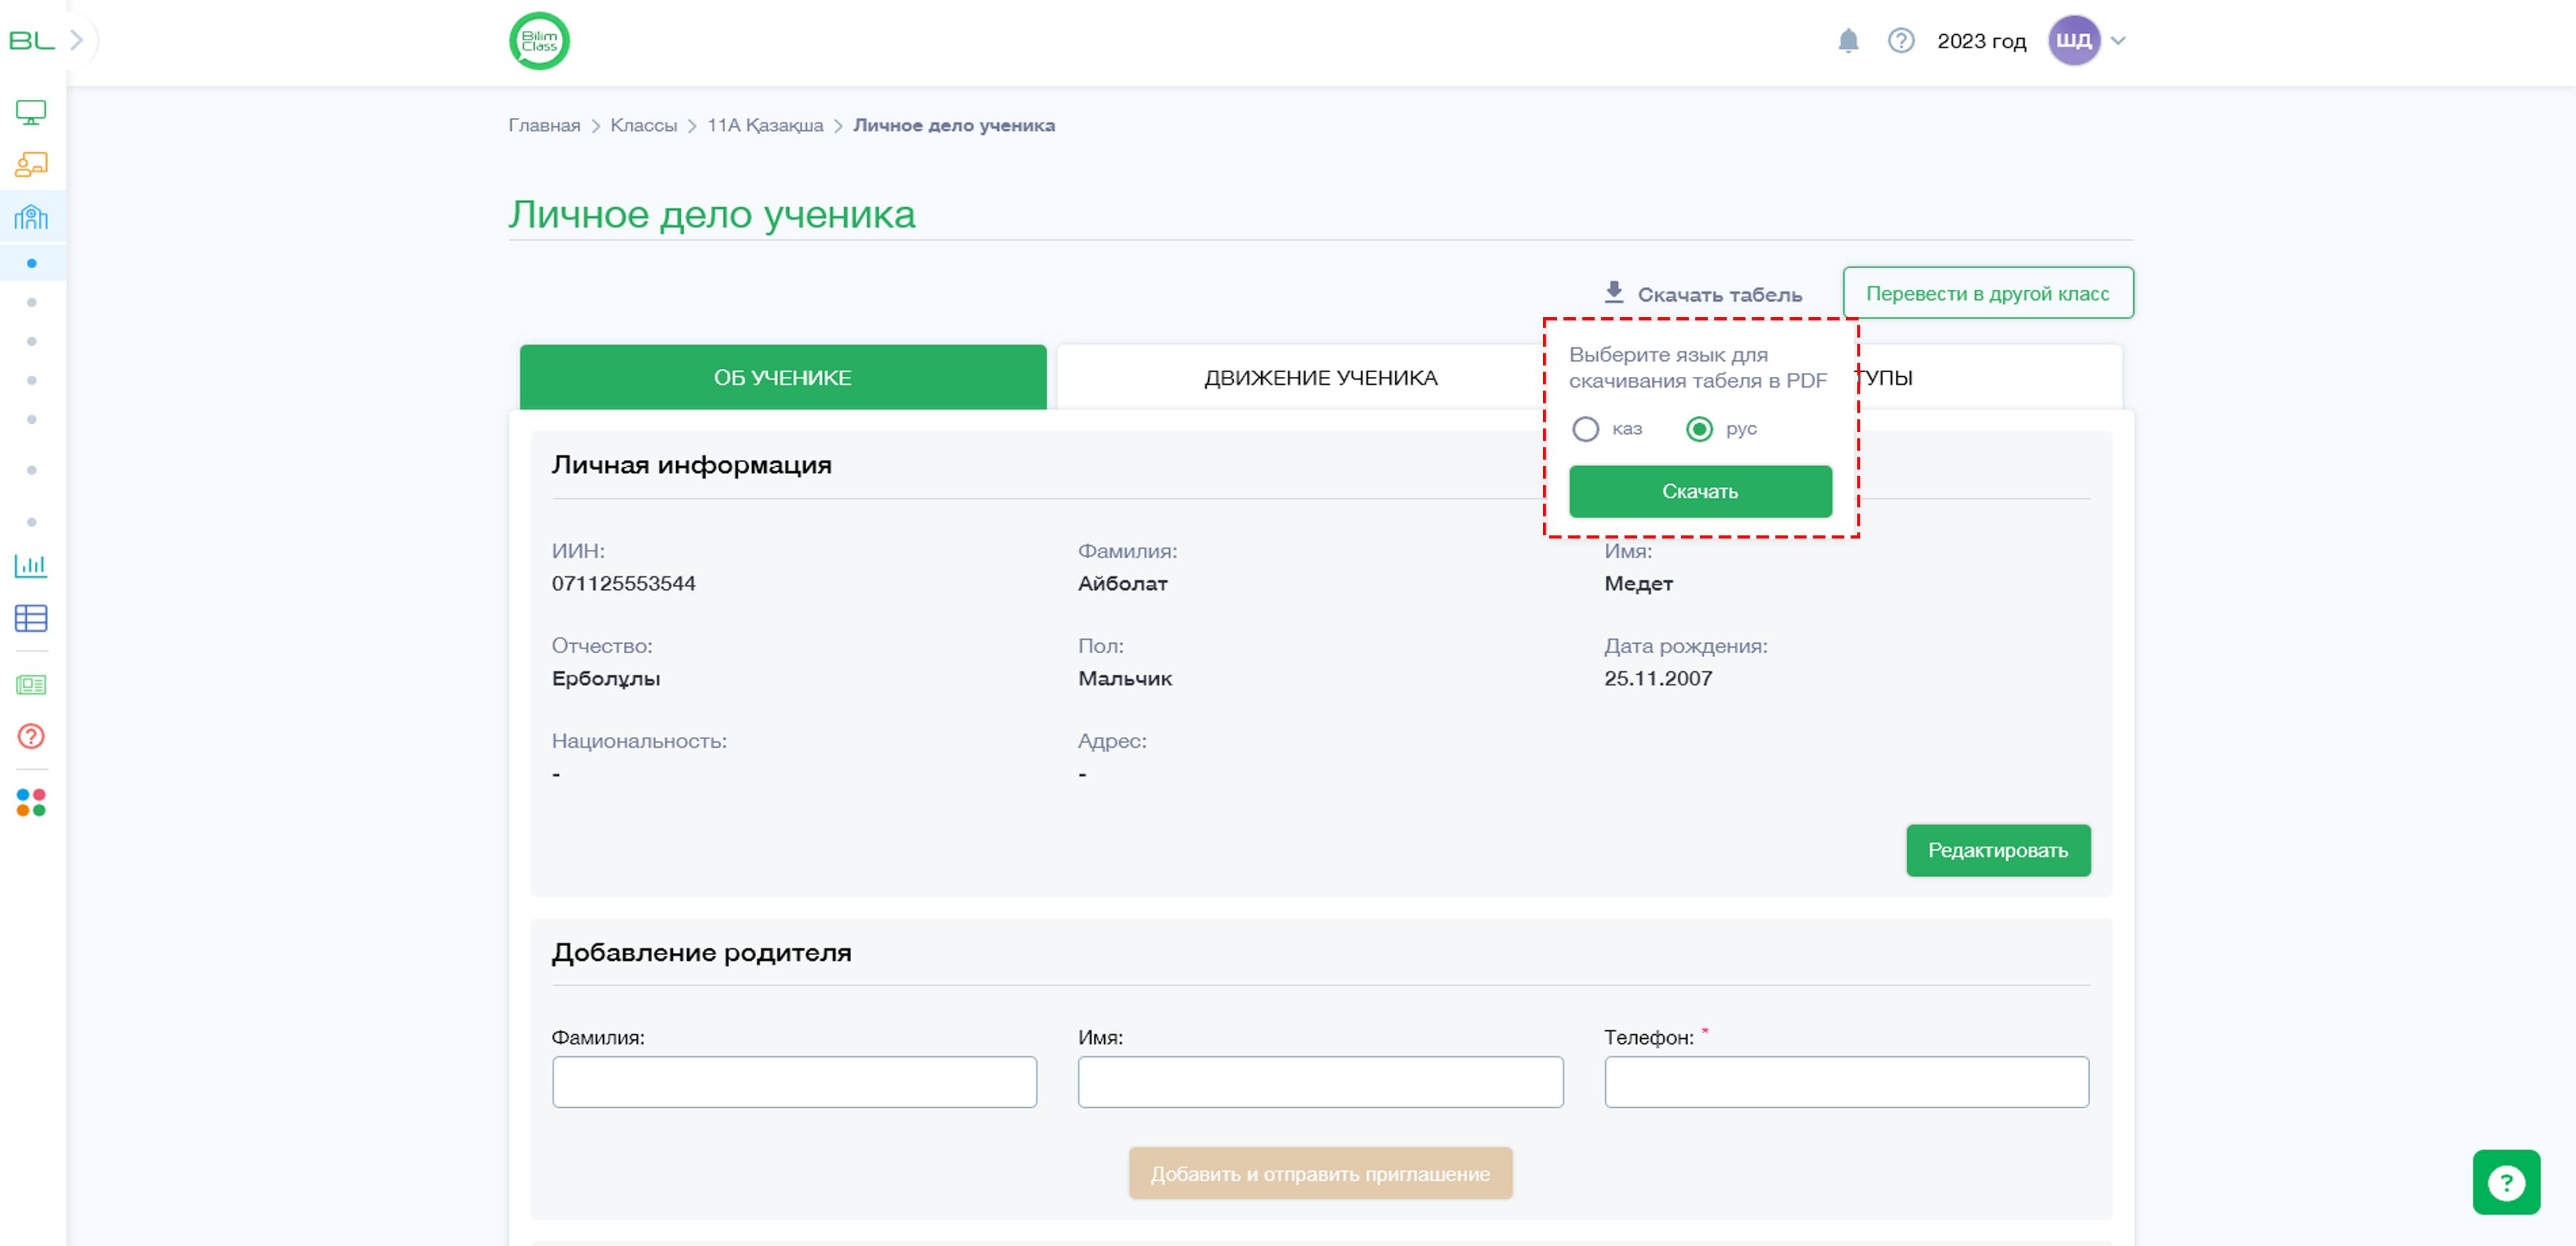Click the help question mark in header
The image size is (2576, 1246).
click(1900, 41)
